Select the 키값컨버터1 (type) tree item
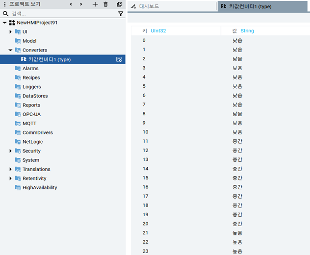Image resolution: width=310 pixels, height=255 pixels. tap(62, 59)
